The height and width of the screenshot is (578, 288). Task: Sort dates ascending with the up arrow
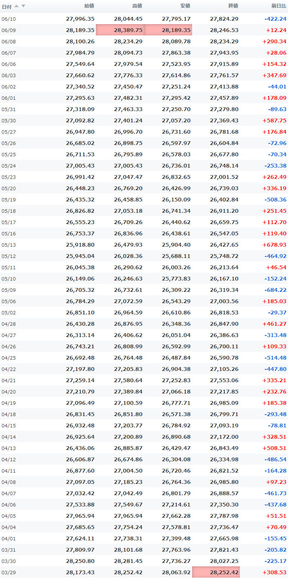tap(17, 6)
